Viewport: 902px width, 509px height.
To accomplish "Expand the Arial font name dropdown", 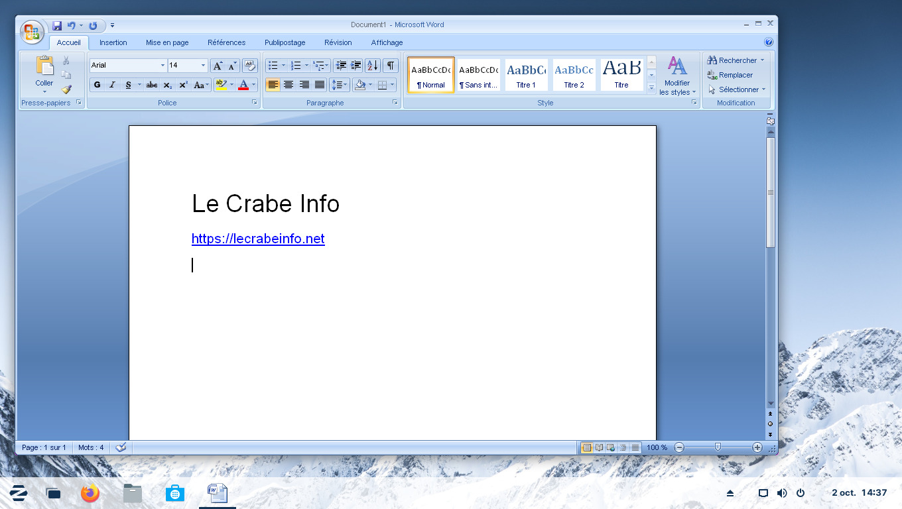I will click(x=162, y=66).
